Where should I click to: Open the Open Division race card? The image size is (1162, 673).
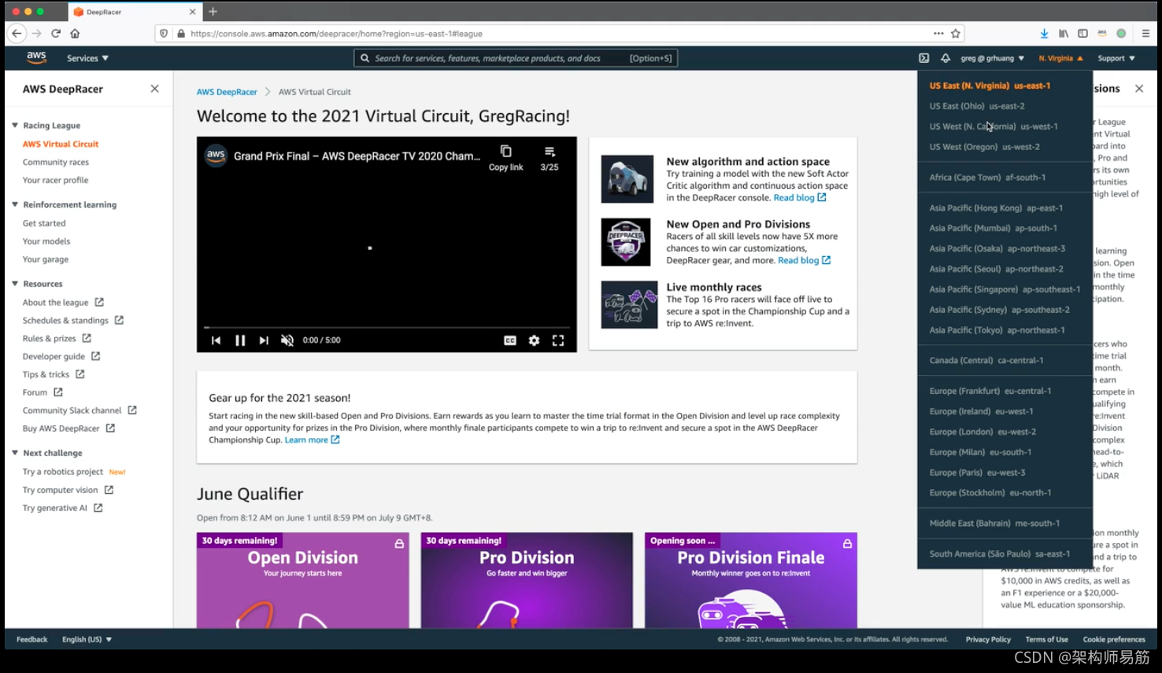[x=303, y=580]
